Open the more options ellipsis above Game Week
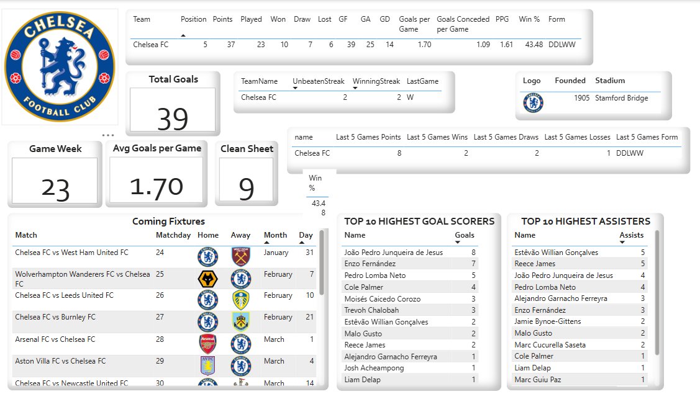Screen dimensions: 700x394 pyautogui.click(x=107, y=135)
